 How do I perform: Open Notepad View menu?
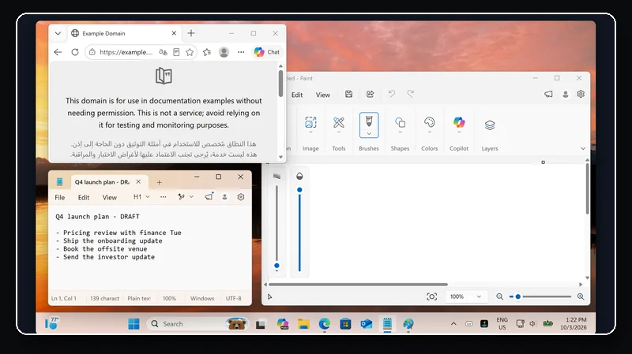tap(109, 197)
